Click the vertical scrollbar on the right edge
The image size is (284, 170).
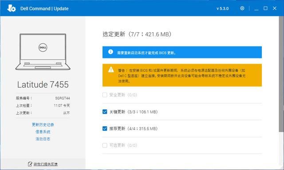tap(281, 74)
